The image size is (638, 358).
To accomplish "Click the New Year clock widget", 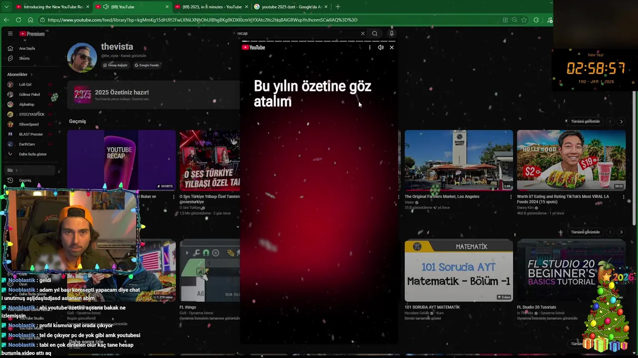I will (596, 68).
